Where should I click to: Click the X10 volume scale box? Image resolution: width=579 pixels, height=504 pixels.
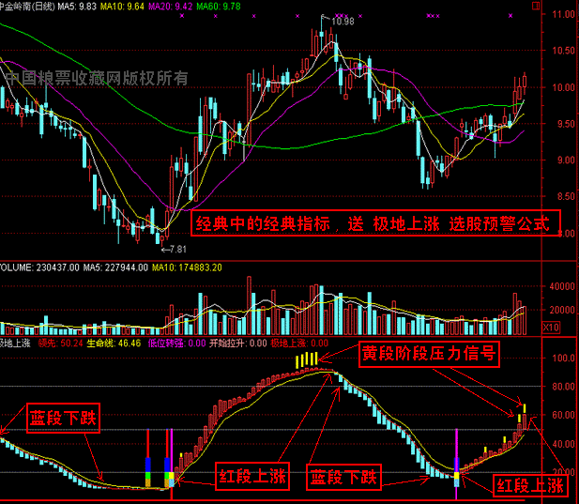(x=552, y=327)
